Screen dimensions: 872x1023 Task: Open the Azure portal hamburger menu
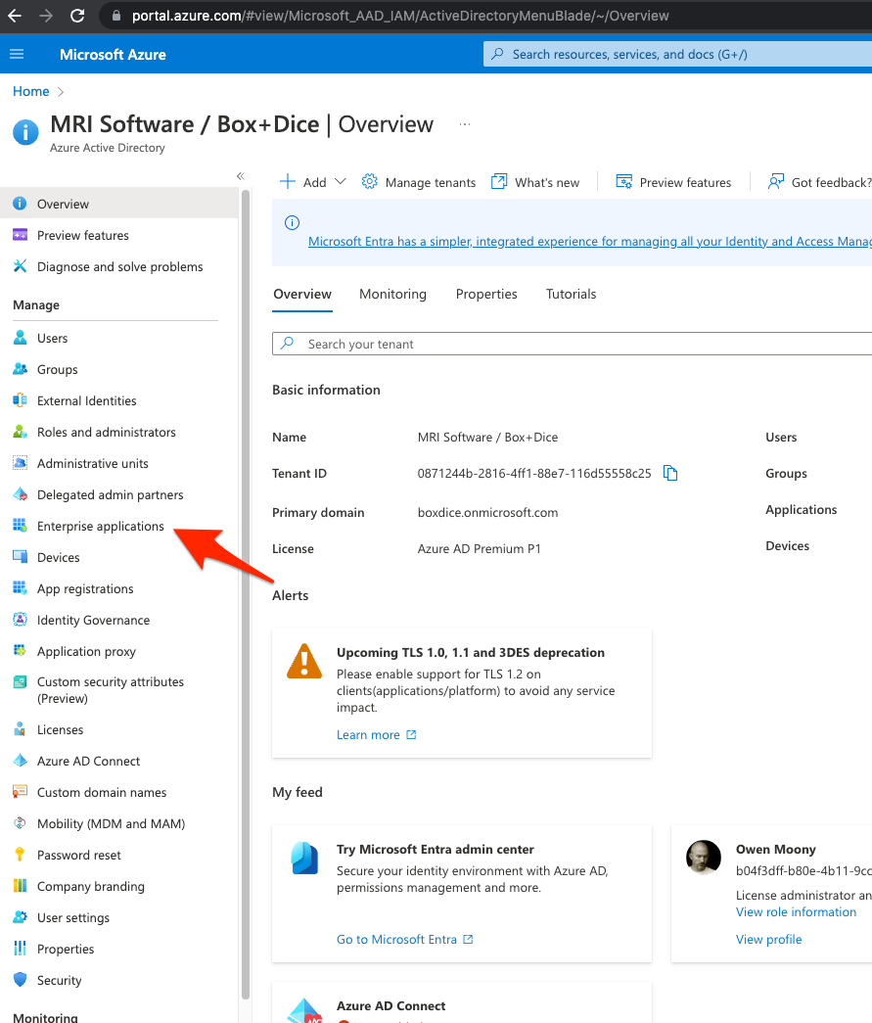click(17, 54)
